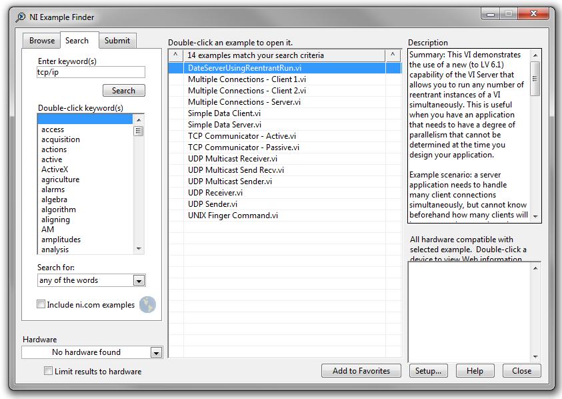This screenshot has height=399, width=562.
Task: Click the keyword list scrollbar thumb
Action: click(x=139, y=131)
